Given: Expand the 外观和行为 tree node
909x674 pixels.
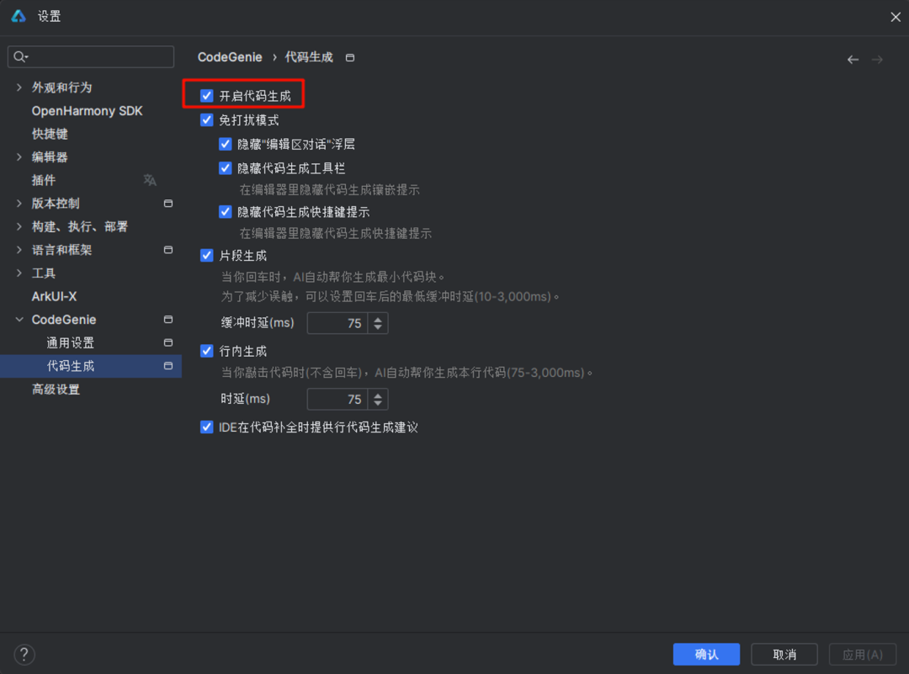Looking at the screenshot, I should pyautogui.click(x=19, y=88).
